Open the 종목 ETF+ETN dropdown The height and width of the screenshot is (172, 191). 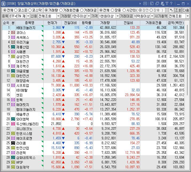click(28, 16)
